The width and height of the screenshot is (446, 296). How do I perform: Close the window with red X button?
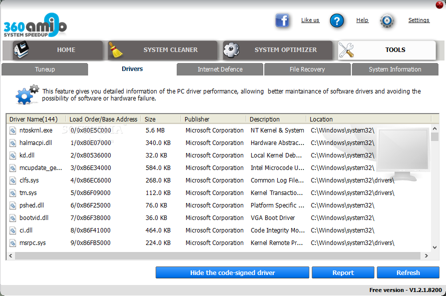tap(439, 5)
